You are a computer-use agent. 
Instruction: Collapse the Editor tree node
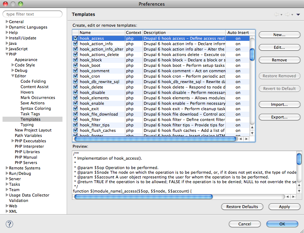point(13,76)
